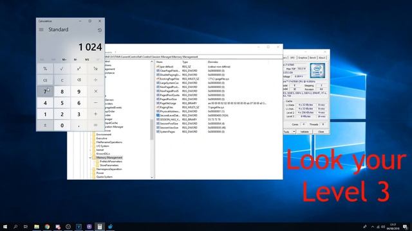Click the x-squared key in Calculator

(79, 69)
